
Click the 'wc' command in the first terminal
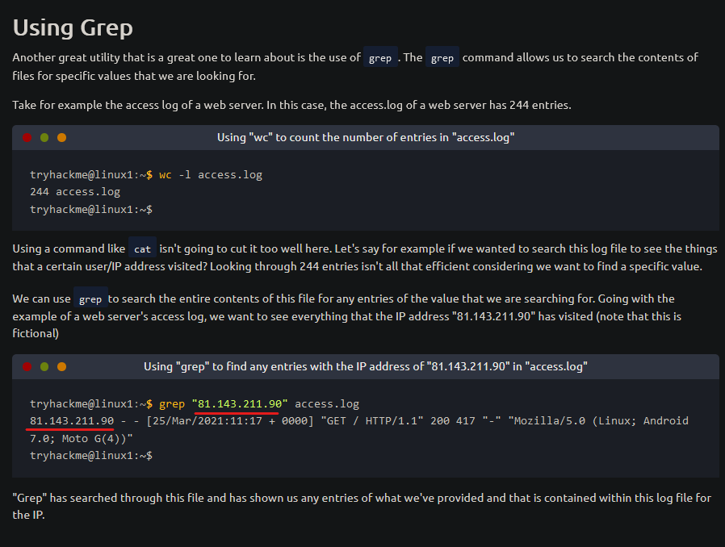point(165,174)
